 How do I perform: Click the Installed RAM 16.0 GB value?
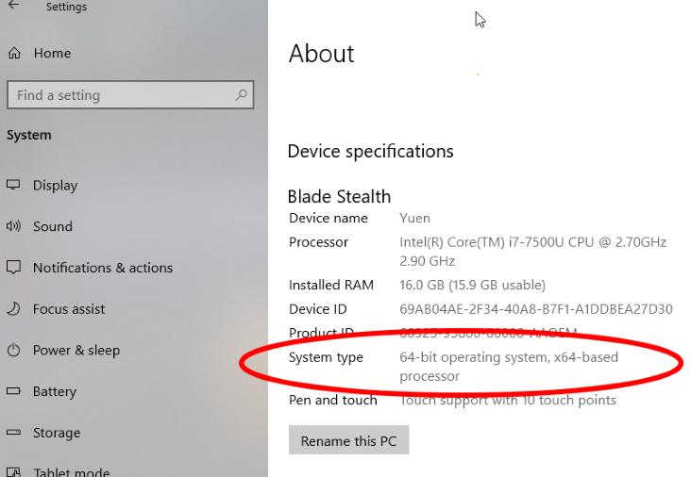click(x=472, y=285)
